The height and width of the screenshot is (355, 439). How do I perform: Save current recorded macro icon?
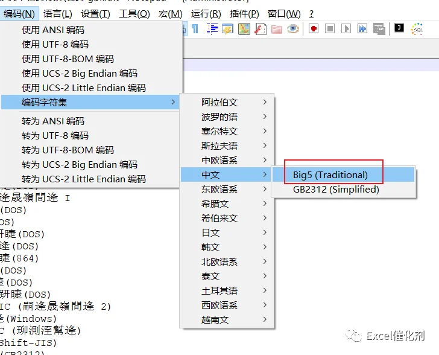click(379, 29)
